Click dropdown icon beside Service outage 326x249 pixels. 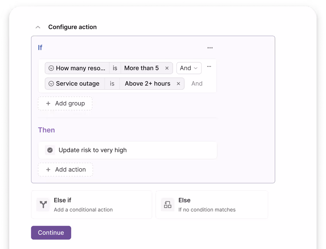pyautogui.click(x=51, y=84)
